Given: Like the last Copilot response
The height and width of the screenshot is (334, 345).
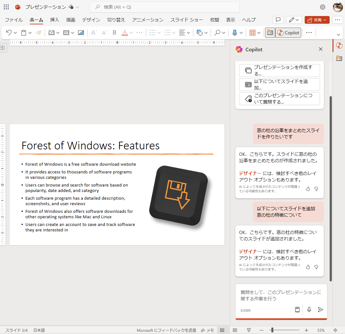Looking at the screenshot, I should click(x=308, y=267).
